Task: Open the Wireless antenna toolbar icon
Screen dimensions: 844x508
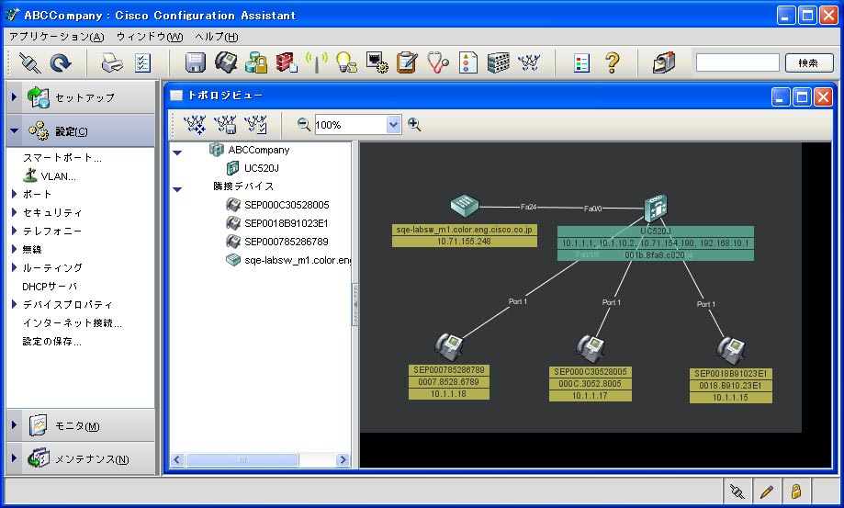Action: click(317, 62)
